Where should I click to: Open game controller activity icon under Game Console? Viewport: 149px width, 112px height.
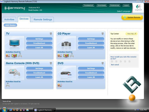point(8,85)
